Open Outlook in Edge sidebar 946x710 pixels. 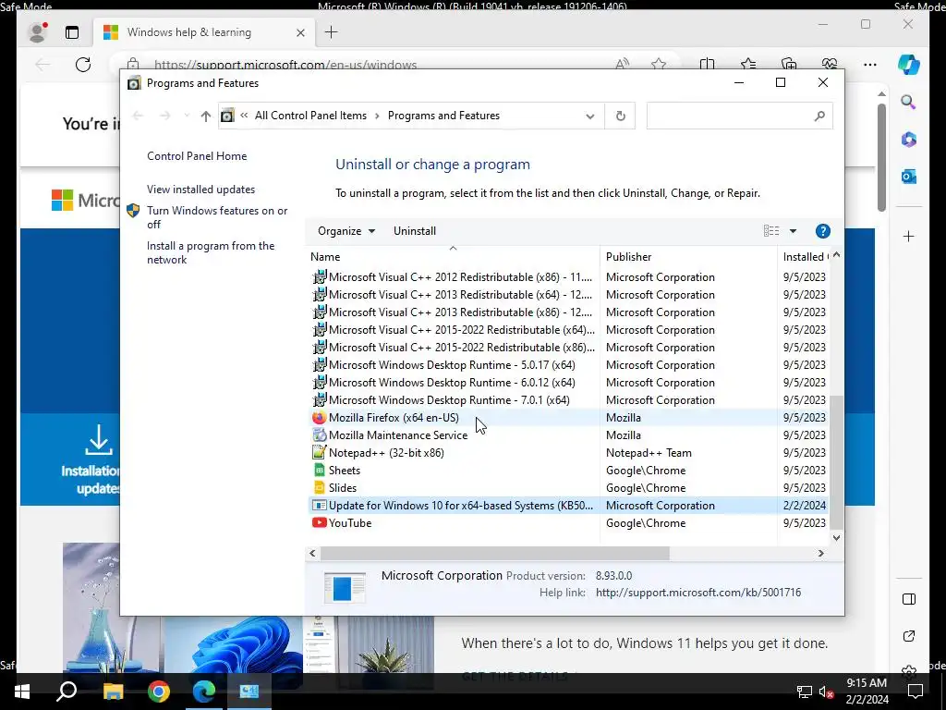tap(909, 177)
